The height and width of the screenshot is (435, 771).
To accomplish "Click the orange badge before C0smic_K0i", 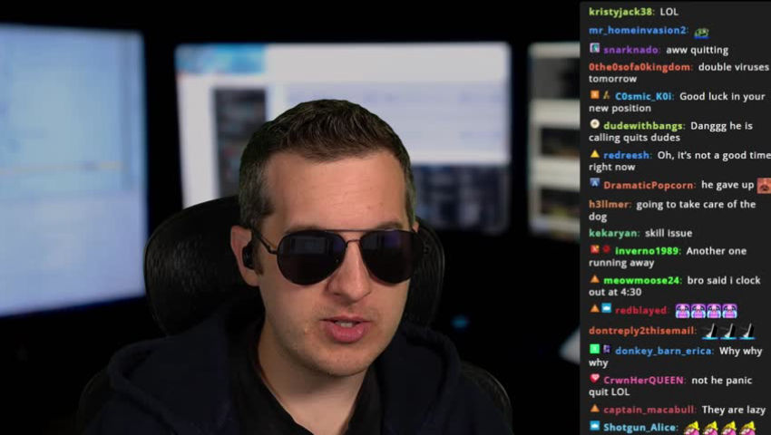I will [594, 95].
